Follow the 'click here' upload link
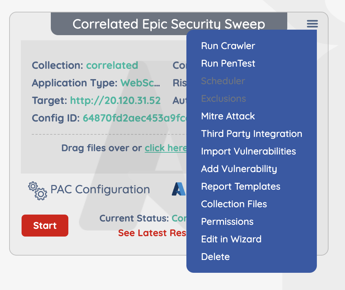The image size is (345, 290). point(166,148)
